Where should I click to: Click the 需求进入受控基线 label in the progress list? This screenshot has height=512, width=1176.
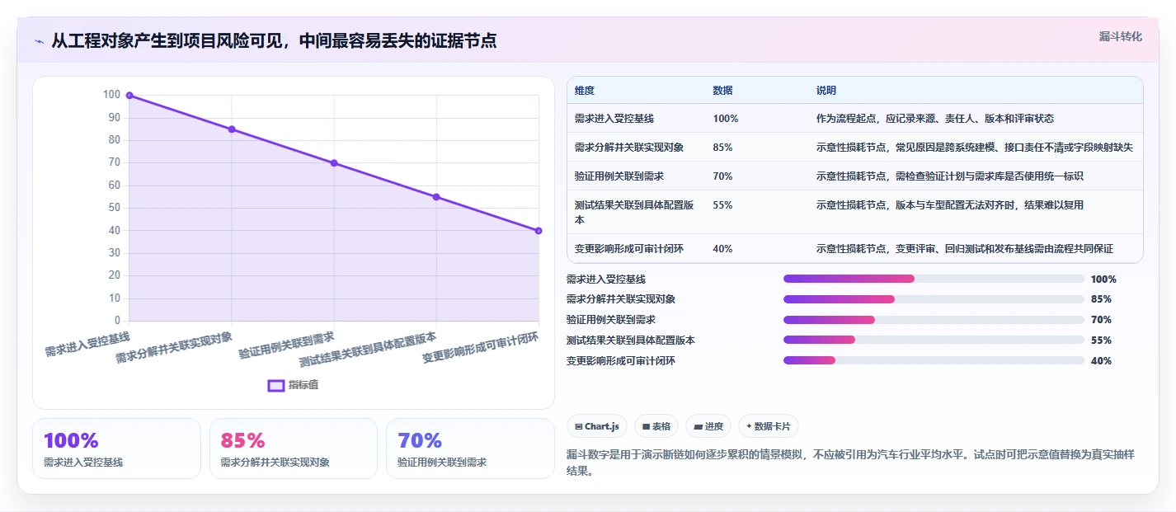coord(606,279)
